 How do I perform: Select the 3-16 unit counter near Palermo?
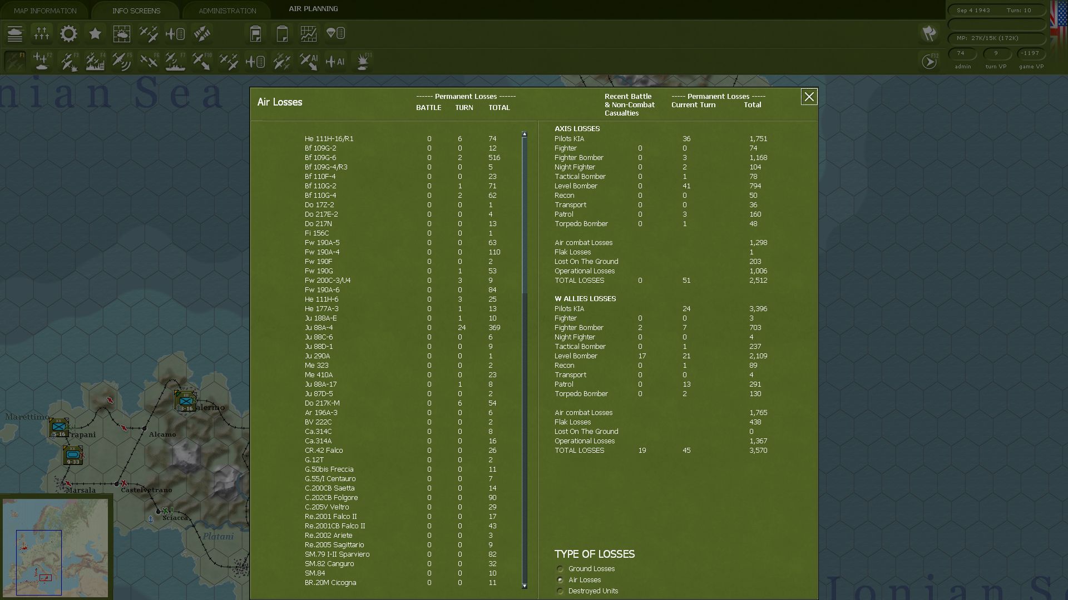pos(185,401)
